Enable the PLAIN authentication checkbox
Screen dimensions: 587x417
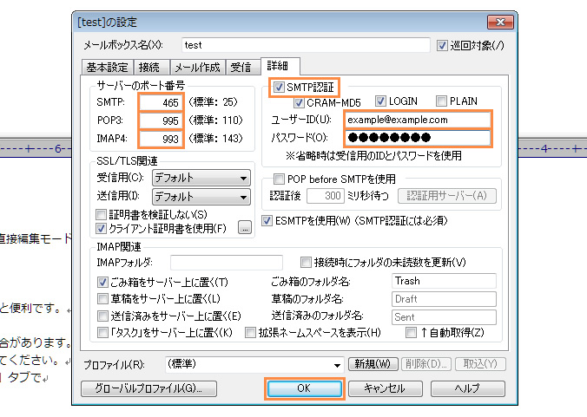pos(441,101)
